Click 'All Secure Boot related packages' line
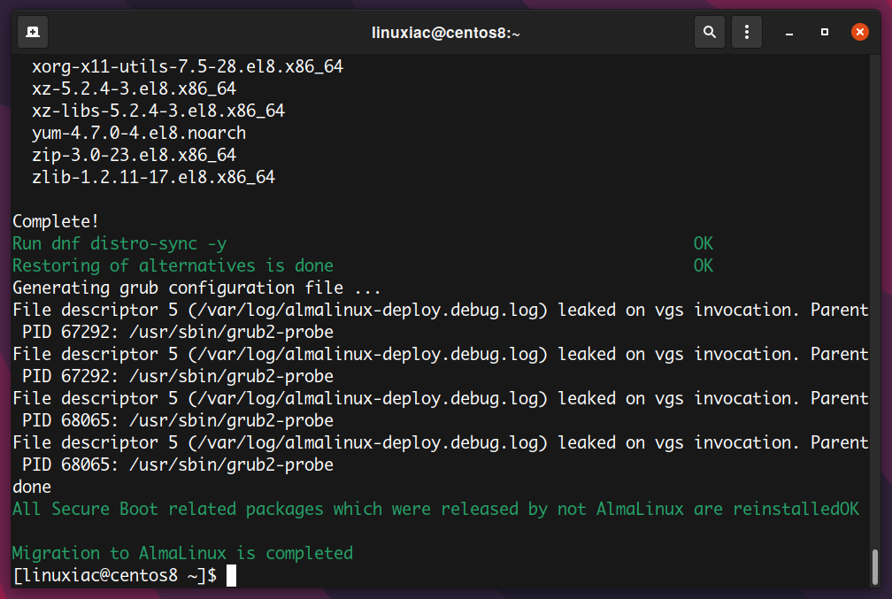 (x=435, y=509)
